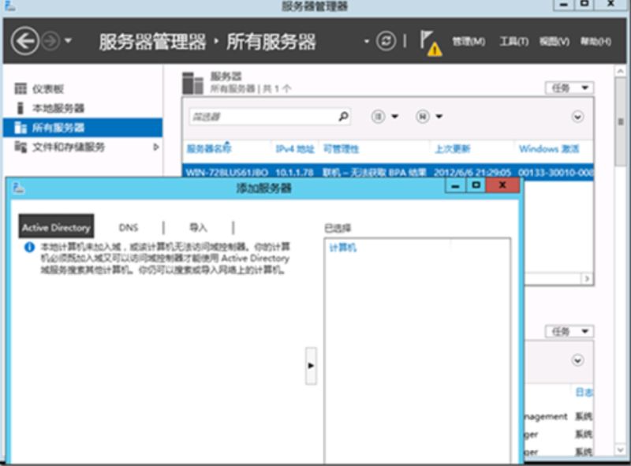The height and width of the screenshot is (466, 631).
Task: Open the 管理(M) menu
Action: (x=469, y=42)
